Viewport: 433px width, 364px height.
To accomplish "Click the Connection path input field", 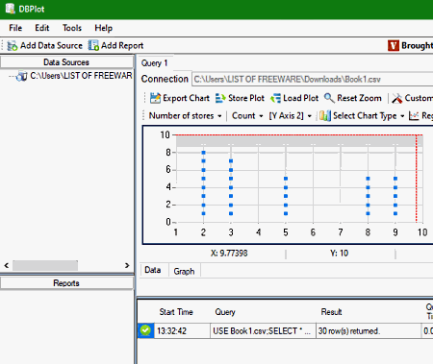I will (x=313, y=79).
